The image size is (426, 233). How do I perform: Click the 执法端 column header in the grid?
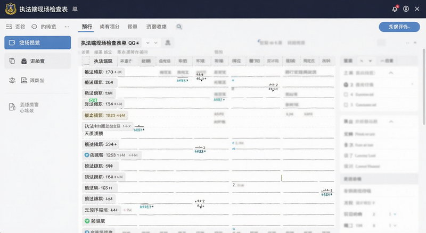(103, 61)
